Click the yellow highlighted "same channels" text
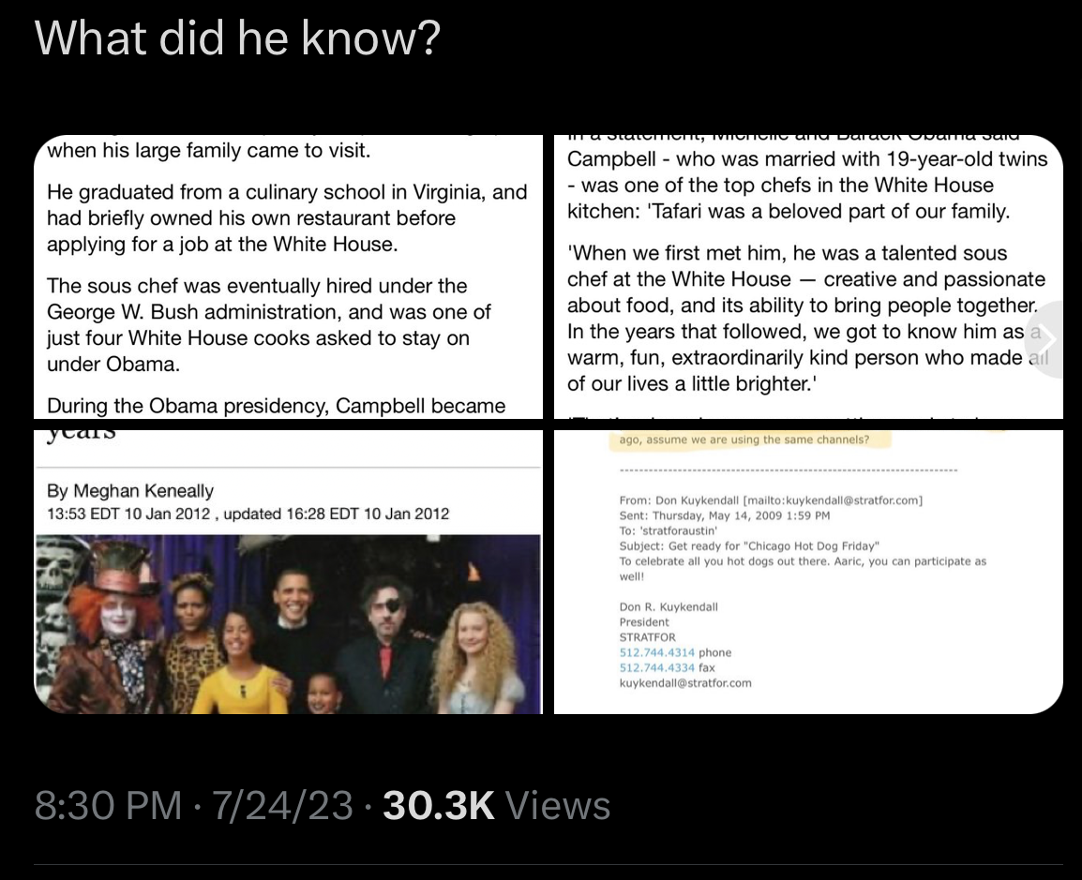This screenshot has height=880, width=1082. [744, 440]
